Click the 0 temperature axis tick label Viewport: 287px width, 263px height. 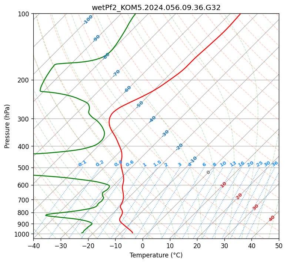[x=143, y=246]
